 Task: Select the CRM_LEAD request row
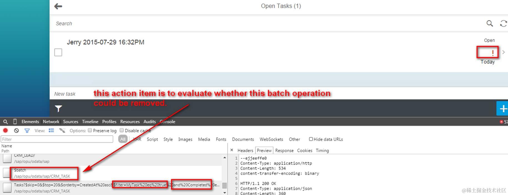pyautogui.click(x=111, y=159)
